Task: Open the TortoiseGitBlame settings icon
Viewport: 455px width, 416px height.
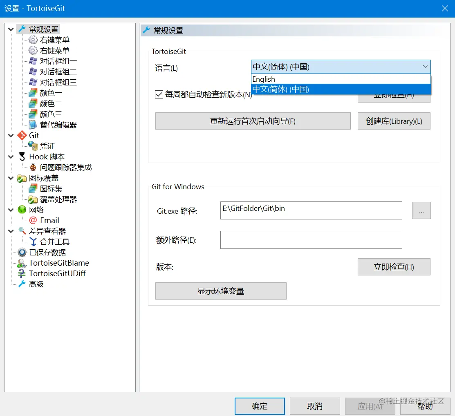Action: [x=21, y=263]
